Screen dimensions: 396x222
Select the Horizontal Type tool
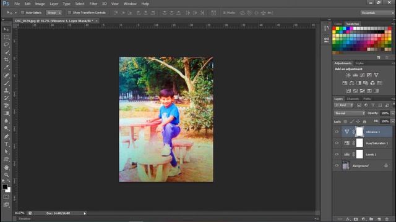tap(6, 144)
